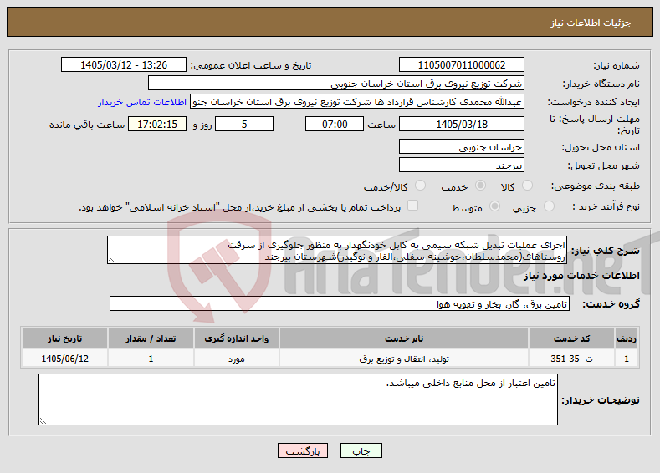Click the بازگشت back button
Image resolution: width=660 pixels, height=473 pixels.
303,450
